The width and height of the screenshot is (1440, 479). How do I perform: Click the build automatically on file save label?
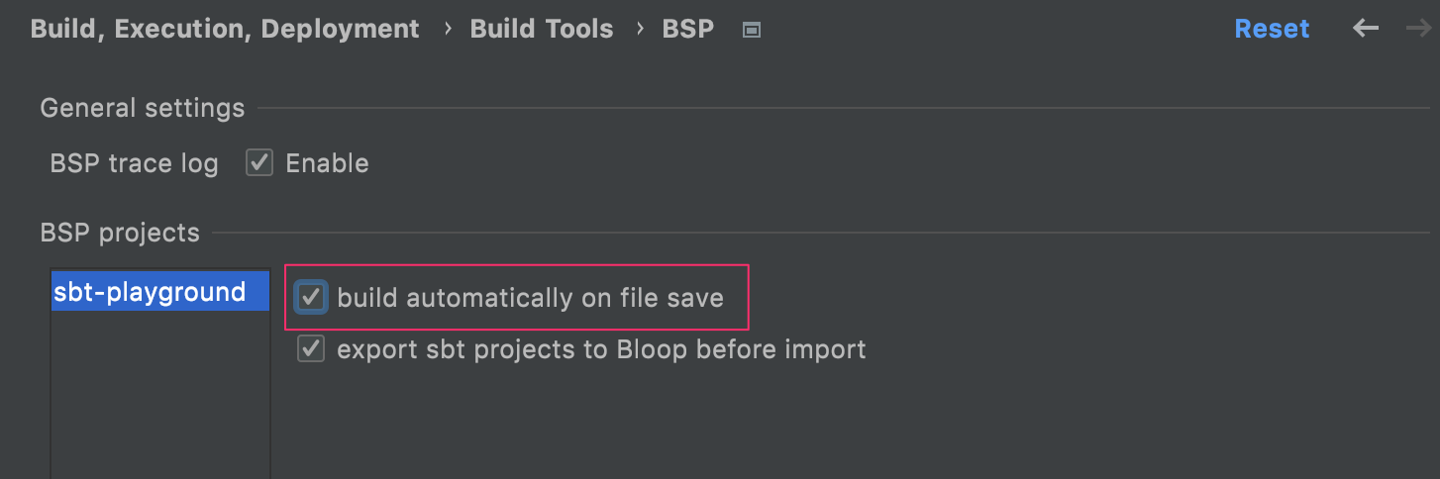tap(530, 297)
